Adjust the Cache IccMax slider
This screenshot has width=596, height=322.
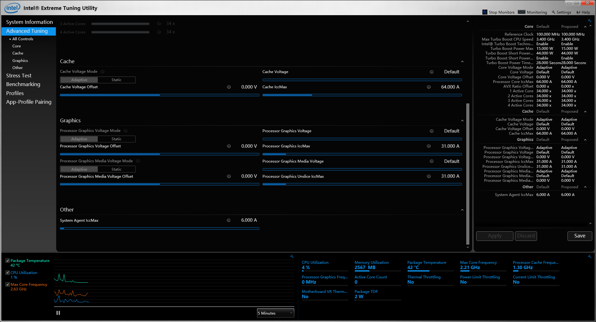tap(362, 95)
